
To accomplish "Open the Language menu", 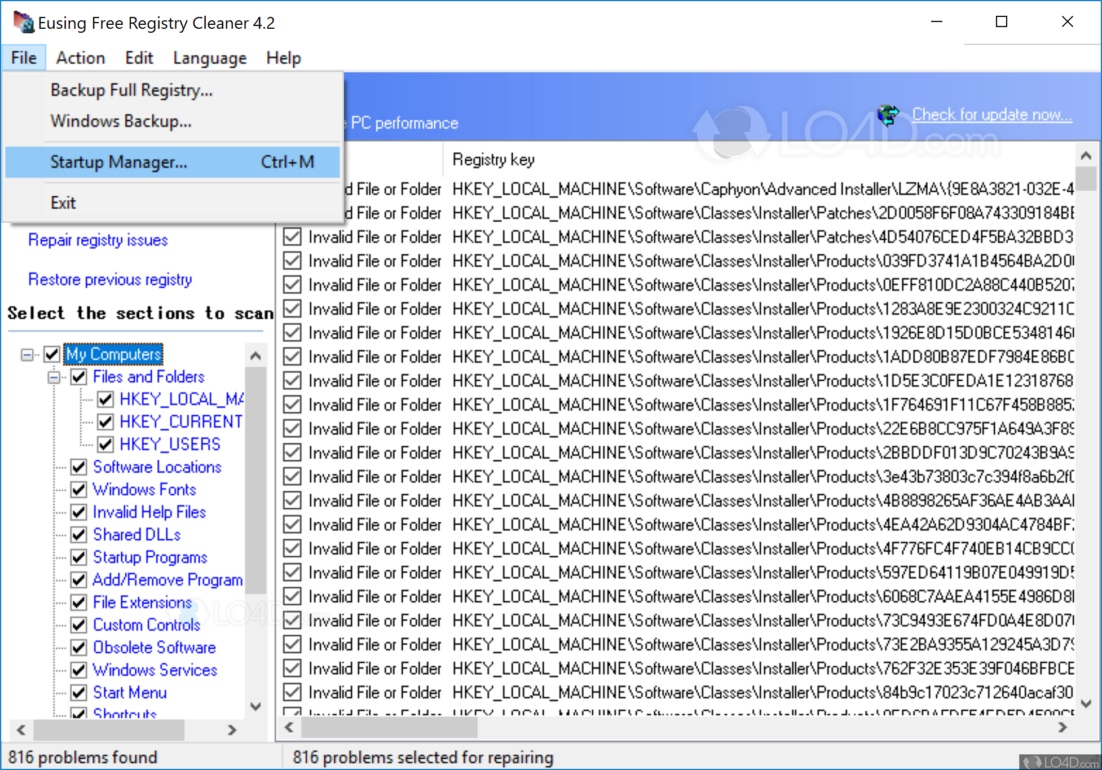I will click(209, 58).
